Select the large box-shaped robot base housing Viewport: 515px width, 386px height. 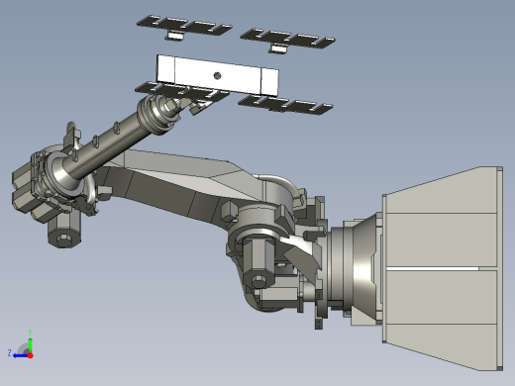[x=443, y=268]
